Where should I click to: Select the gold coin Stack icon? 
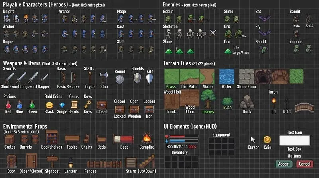(49, 105)
